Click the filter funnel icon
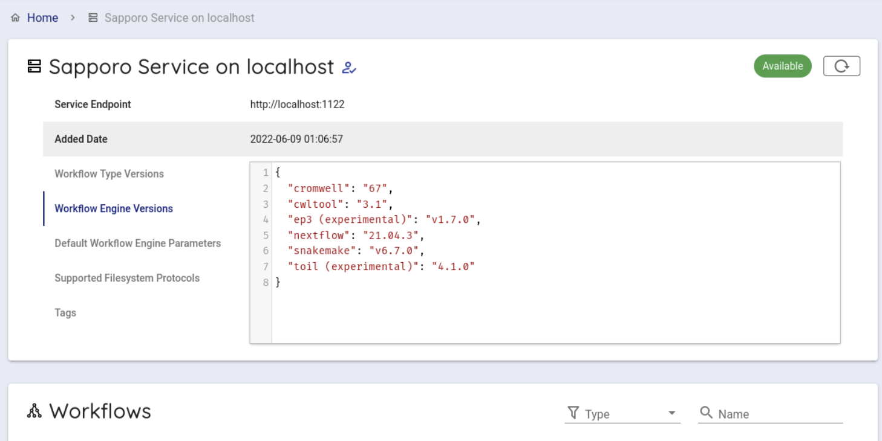The image size is (882, 441). [x=573, y=413]
